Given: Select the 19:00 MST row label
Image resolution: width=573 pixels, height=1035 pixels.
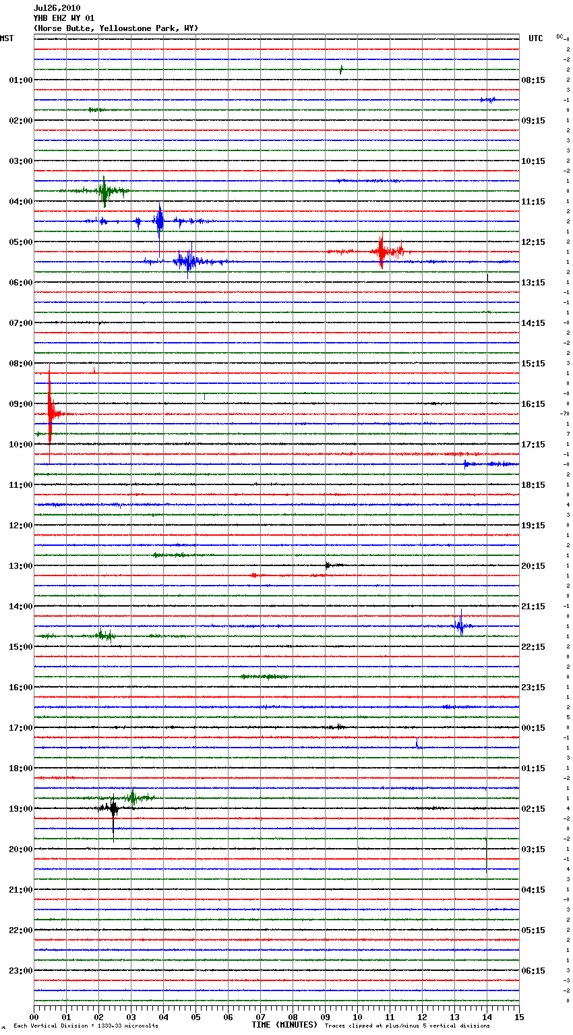Looking at the screenshot, I should point(21,809).
